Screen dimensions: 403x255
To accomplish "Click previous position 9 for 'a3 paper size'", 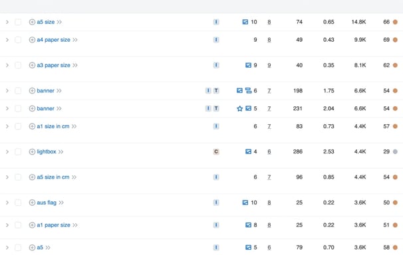I will point(269,66).
